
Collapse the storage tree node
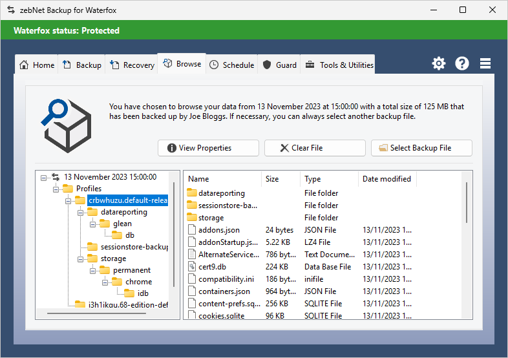pos(80,258)
